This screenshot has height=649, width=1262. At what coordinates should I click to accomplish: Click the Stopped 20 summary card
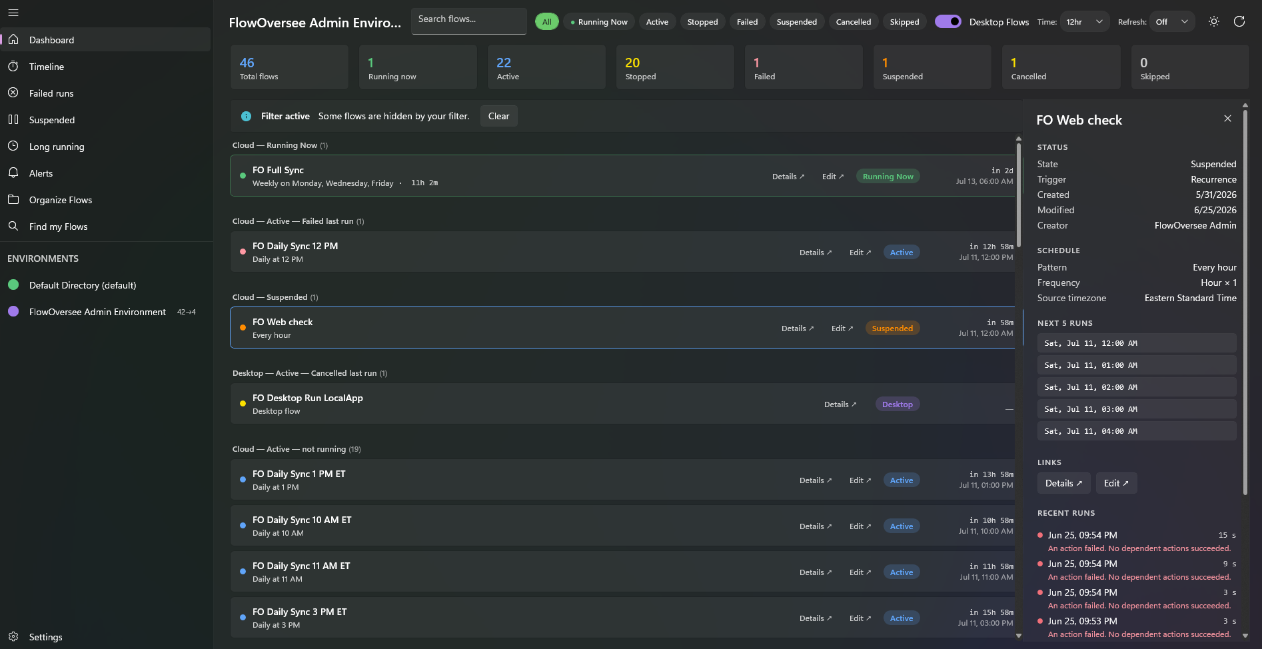point(675,67)
